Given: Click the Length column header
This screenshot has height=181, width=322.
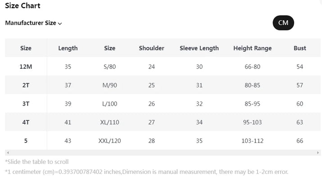Looking at the screenshot, I should click(68, 48).
